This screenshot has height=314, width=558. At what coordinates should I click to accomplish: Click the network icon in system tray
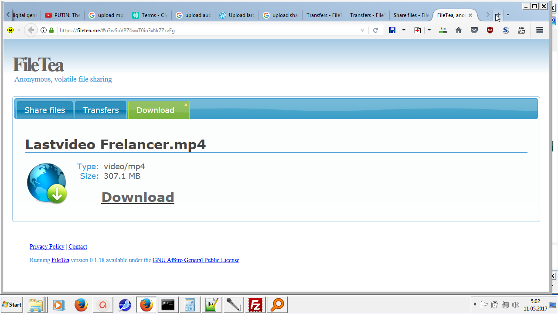coord(505,305)
